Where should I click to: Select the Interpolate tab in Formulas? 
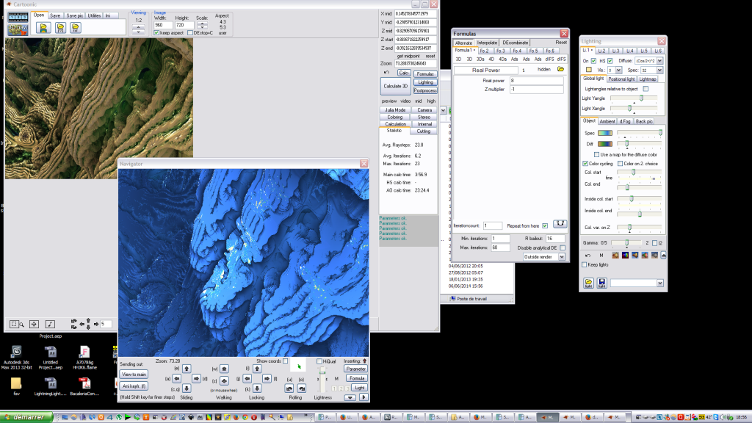click(x=487, y=43)
